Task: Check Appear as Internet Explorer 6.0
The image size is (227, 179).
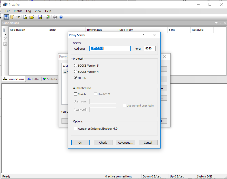Action: coord(76,129)
